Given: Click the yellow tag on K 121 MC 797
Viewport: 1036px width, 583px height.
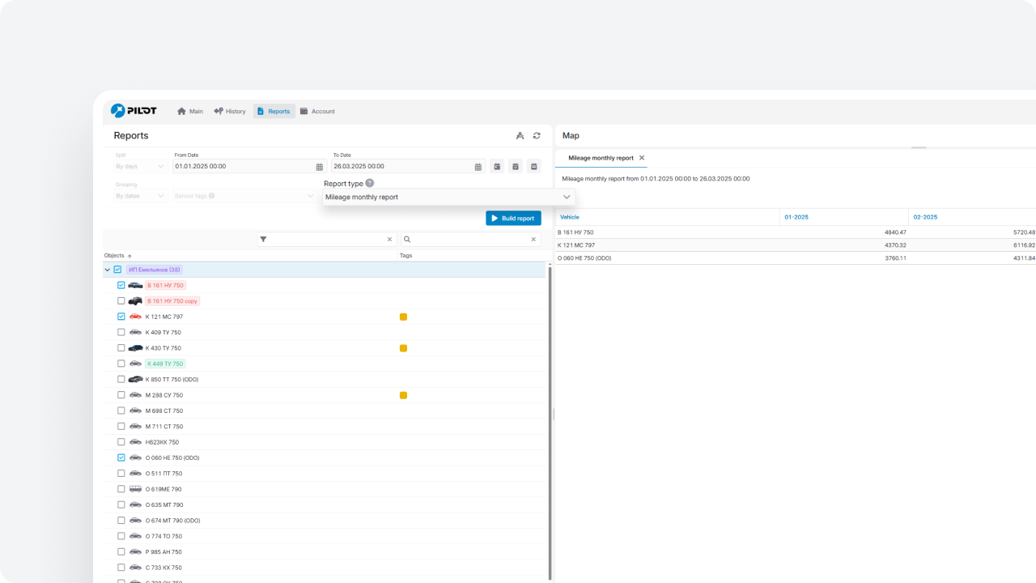Looking at the screenshot, I should (x=403, y=317).
